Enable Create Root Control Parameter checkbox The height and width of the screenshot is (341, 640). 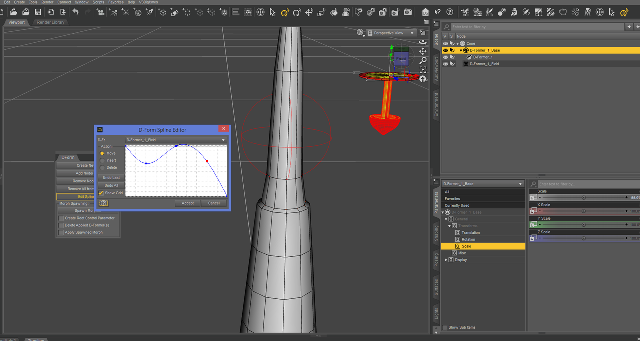[x=61, y=218]
